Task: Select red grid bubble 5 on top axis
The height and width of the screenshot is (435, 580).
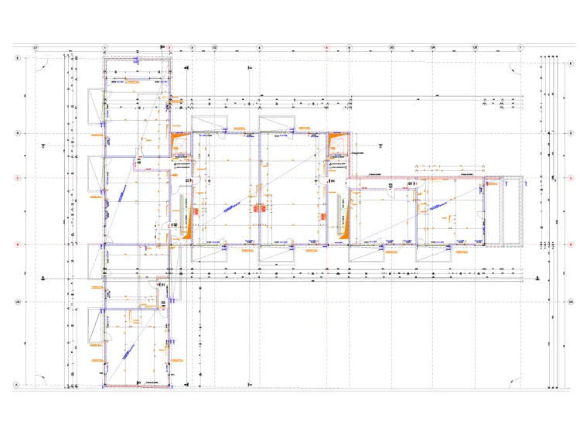Action: pyautogui.click(x=327, y=48)
